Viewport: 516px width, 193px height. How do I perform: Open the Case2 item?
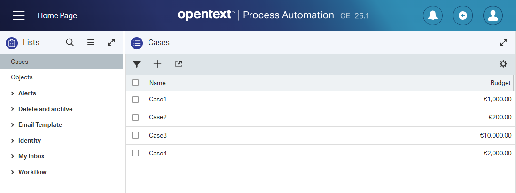tap(158, 117)
